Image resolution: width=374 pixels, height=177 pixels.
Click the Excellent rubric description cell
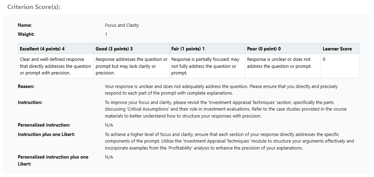pyautogui.click(x=55, y=66)
